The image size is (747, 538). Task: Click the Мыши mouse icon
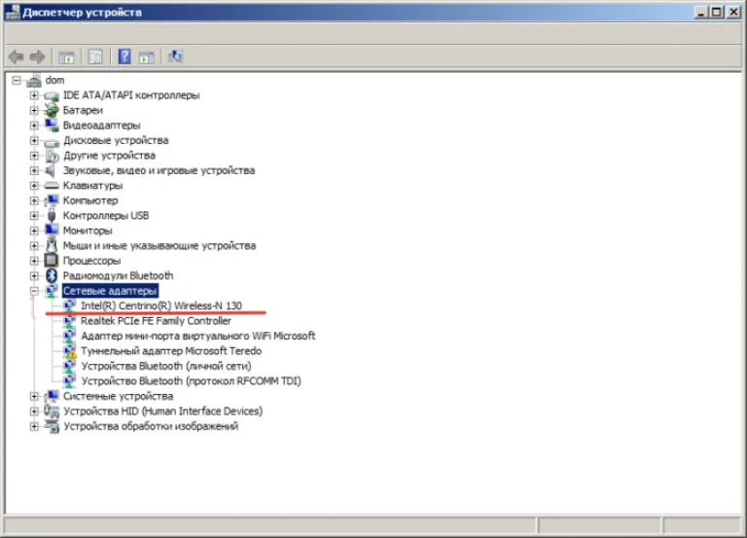[x=52, y=245]
